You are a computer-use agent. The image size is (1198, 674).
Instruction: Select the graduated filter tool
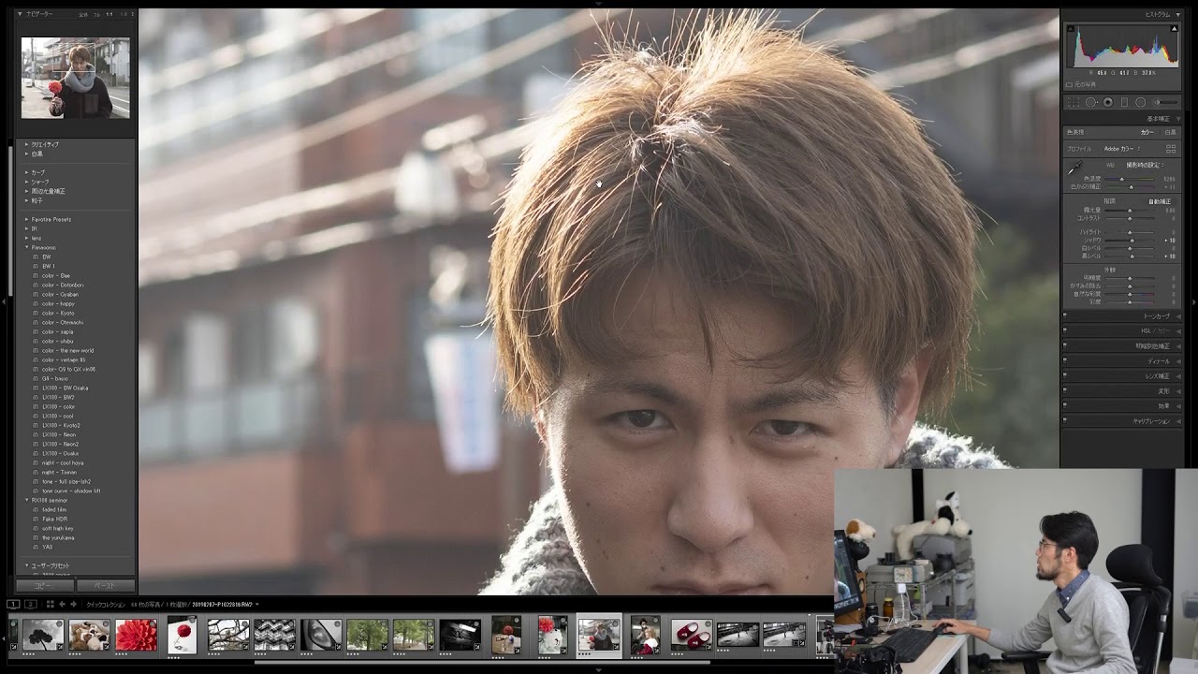(x=1124, y=102)
